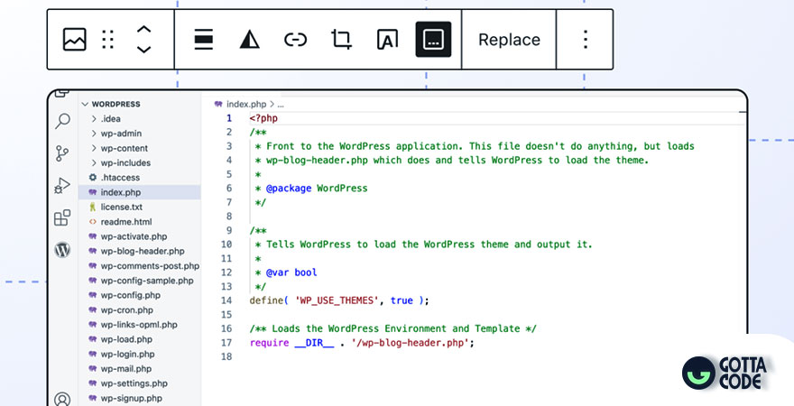Add text over image icon
Viewport: 794px width, 406px height.
(387, 40)
